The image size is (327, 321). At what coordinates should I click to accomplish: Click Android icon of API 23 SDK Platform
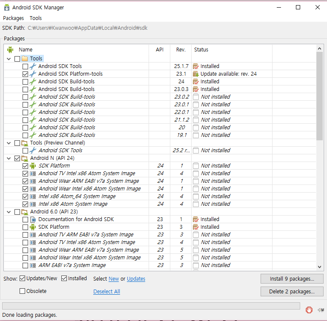33,227
